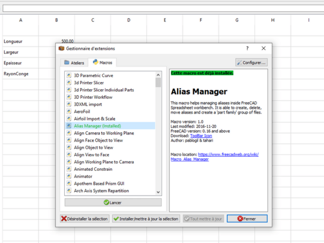Click the dialog help question mark
Screen dimensions: 324x243
pyautogui.click(x=247, y=49)
